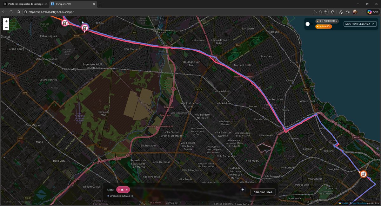The height and width of the screenshot is (206, 381).
Task: Open the media control music icon
Action: click(x=341, y=12)
